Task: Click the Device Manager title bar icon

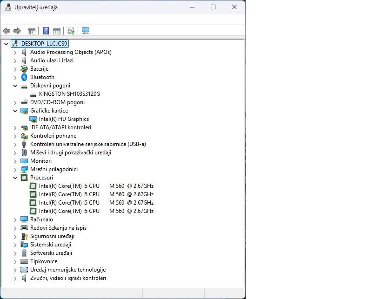Action: (x=8, y=7)
